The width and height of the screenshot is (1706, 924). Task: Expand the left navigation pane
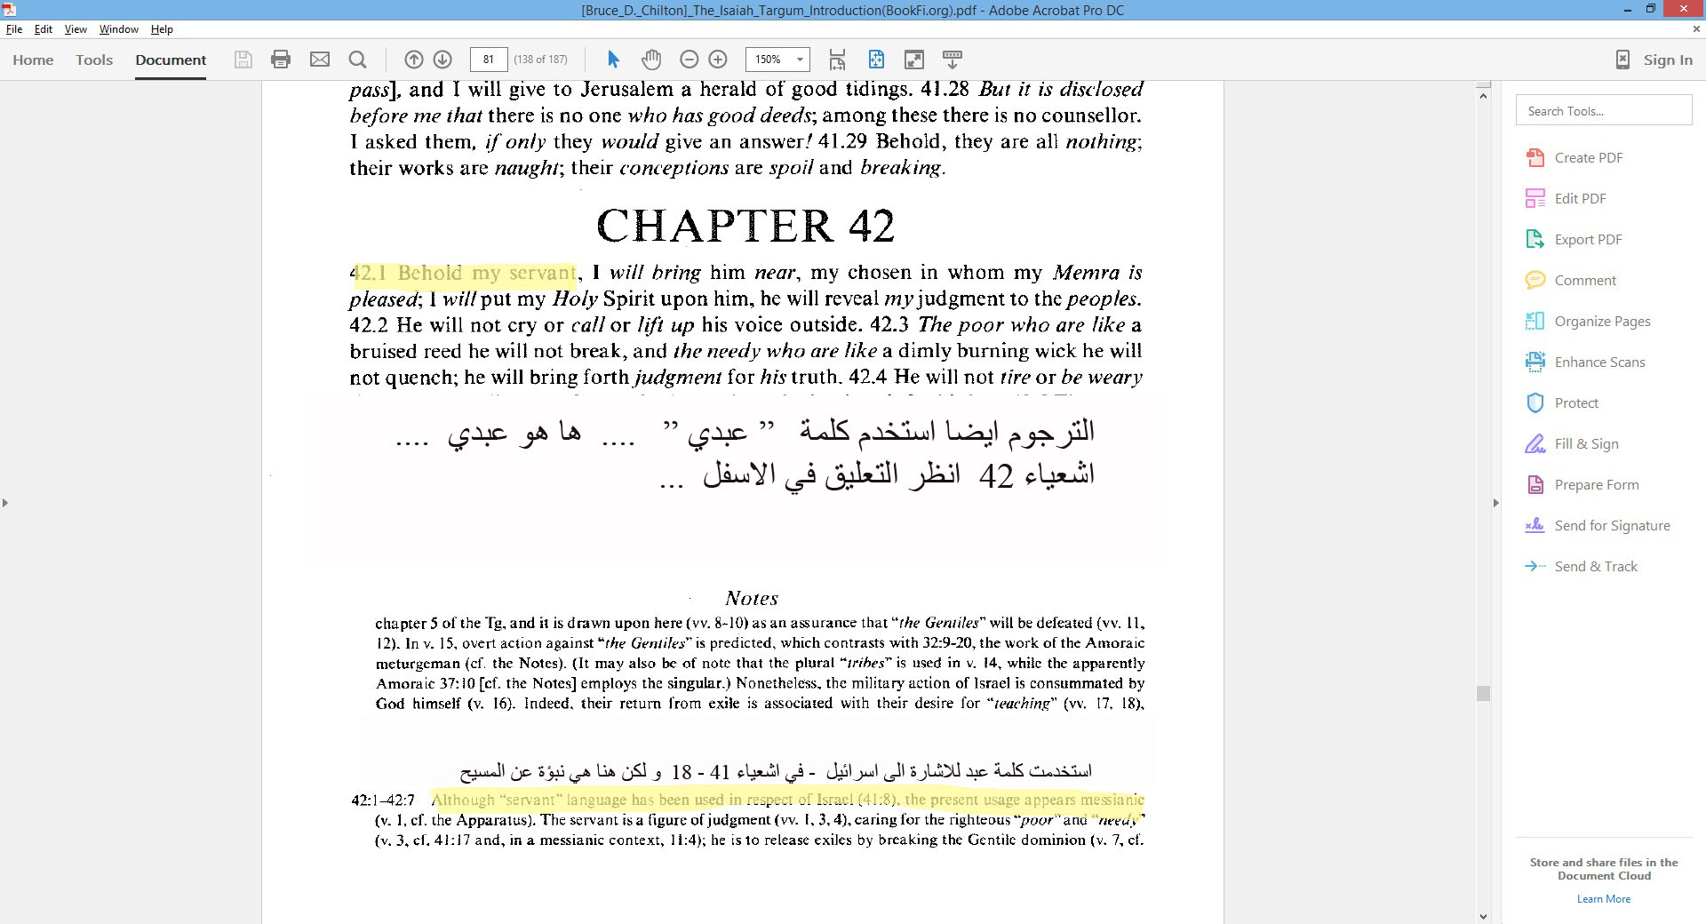click(x=5, y=503)
